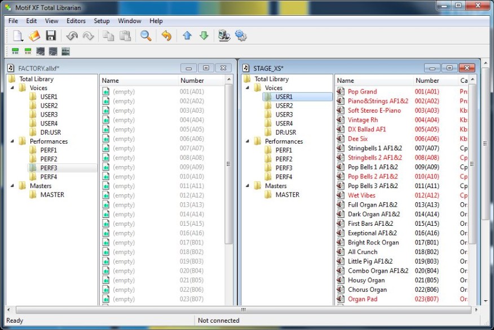Select MASTER in STAGE_XS tree
494x330 pixels.
pyautogui.click(x=288, y=195)
